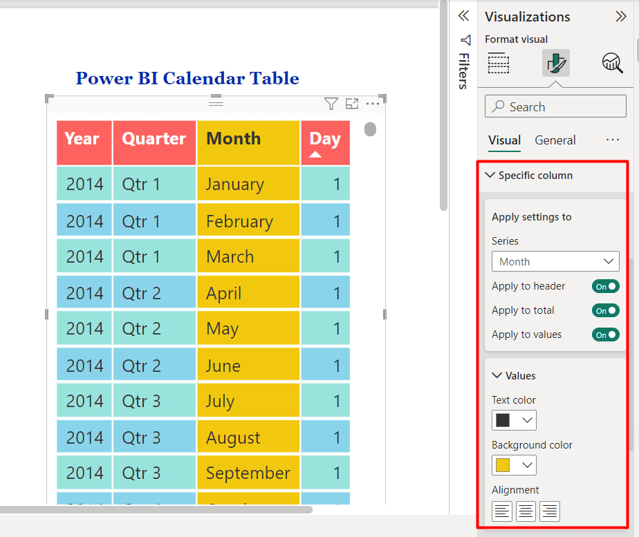Click day value 1 in September row
The image size is (639, 537).
(325, 473)
